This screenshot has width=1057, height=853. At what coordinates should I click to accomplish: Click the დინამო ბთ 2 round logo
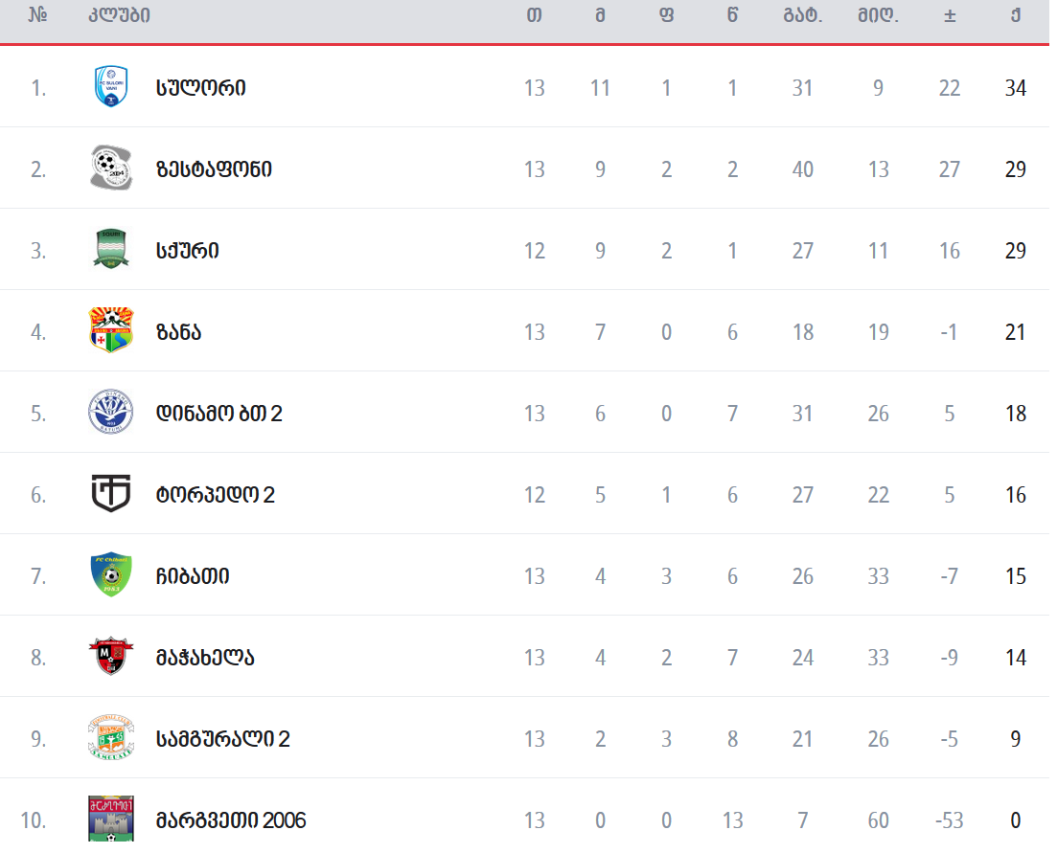[111, 413]
